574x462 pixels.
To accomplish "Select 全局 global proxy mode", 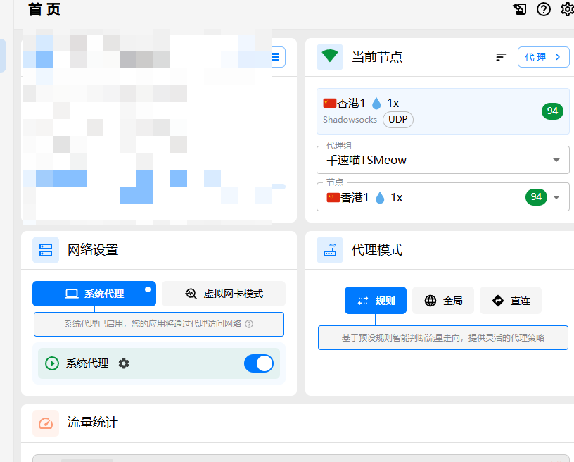I will tap(443, 301).
